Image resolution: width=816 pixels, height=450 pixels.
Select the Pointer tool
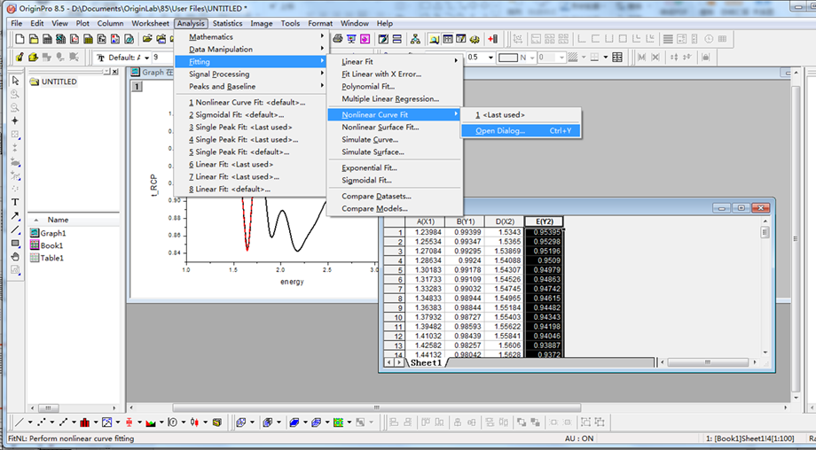15,81
